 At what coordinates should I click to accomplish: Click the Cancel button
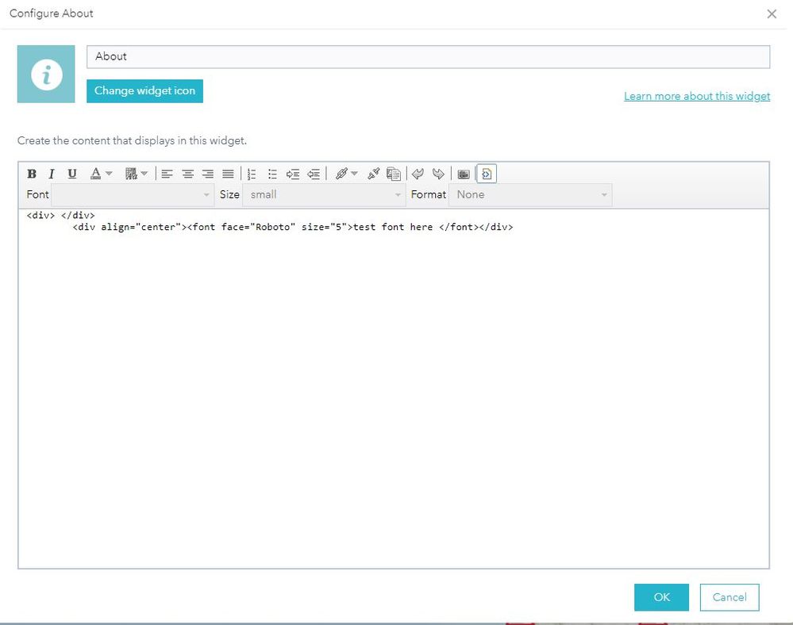[729, 597]
